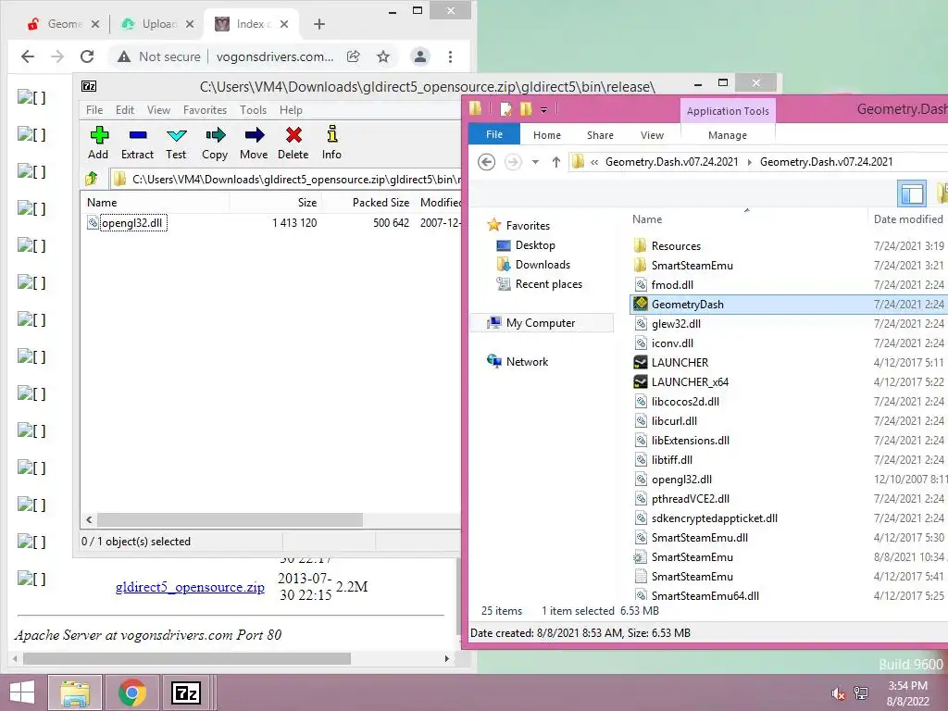948x711 pixels.
Task: Open Explorer recent locations dropdown
Action: (535, 162)
